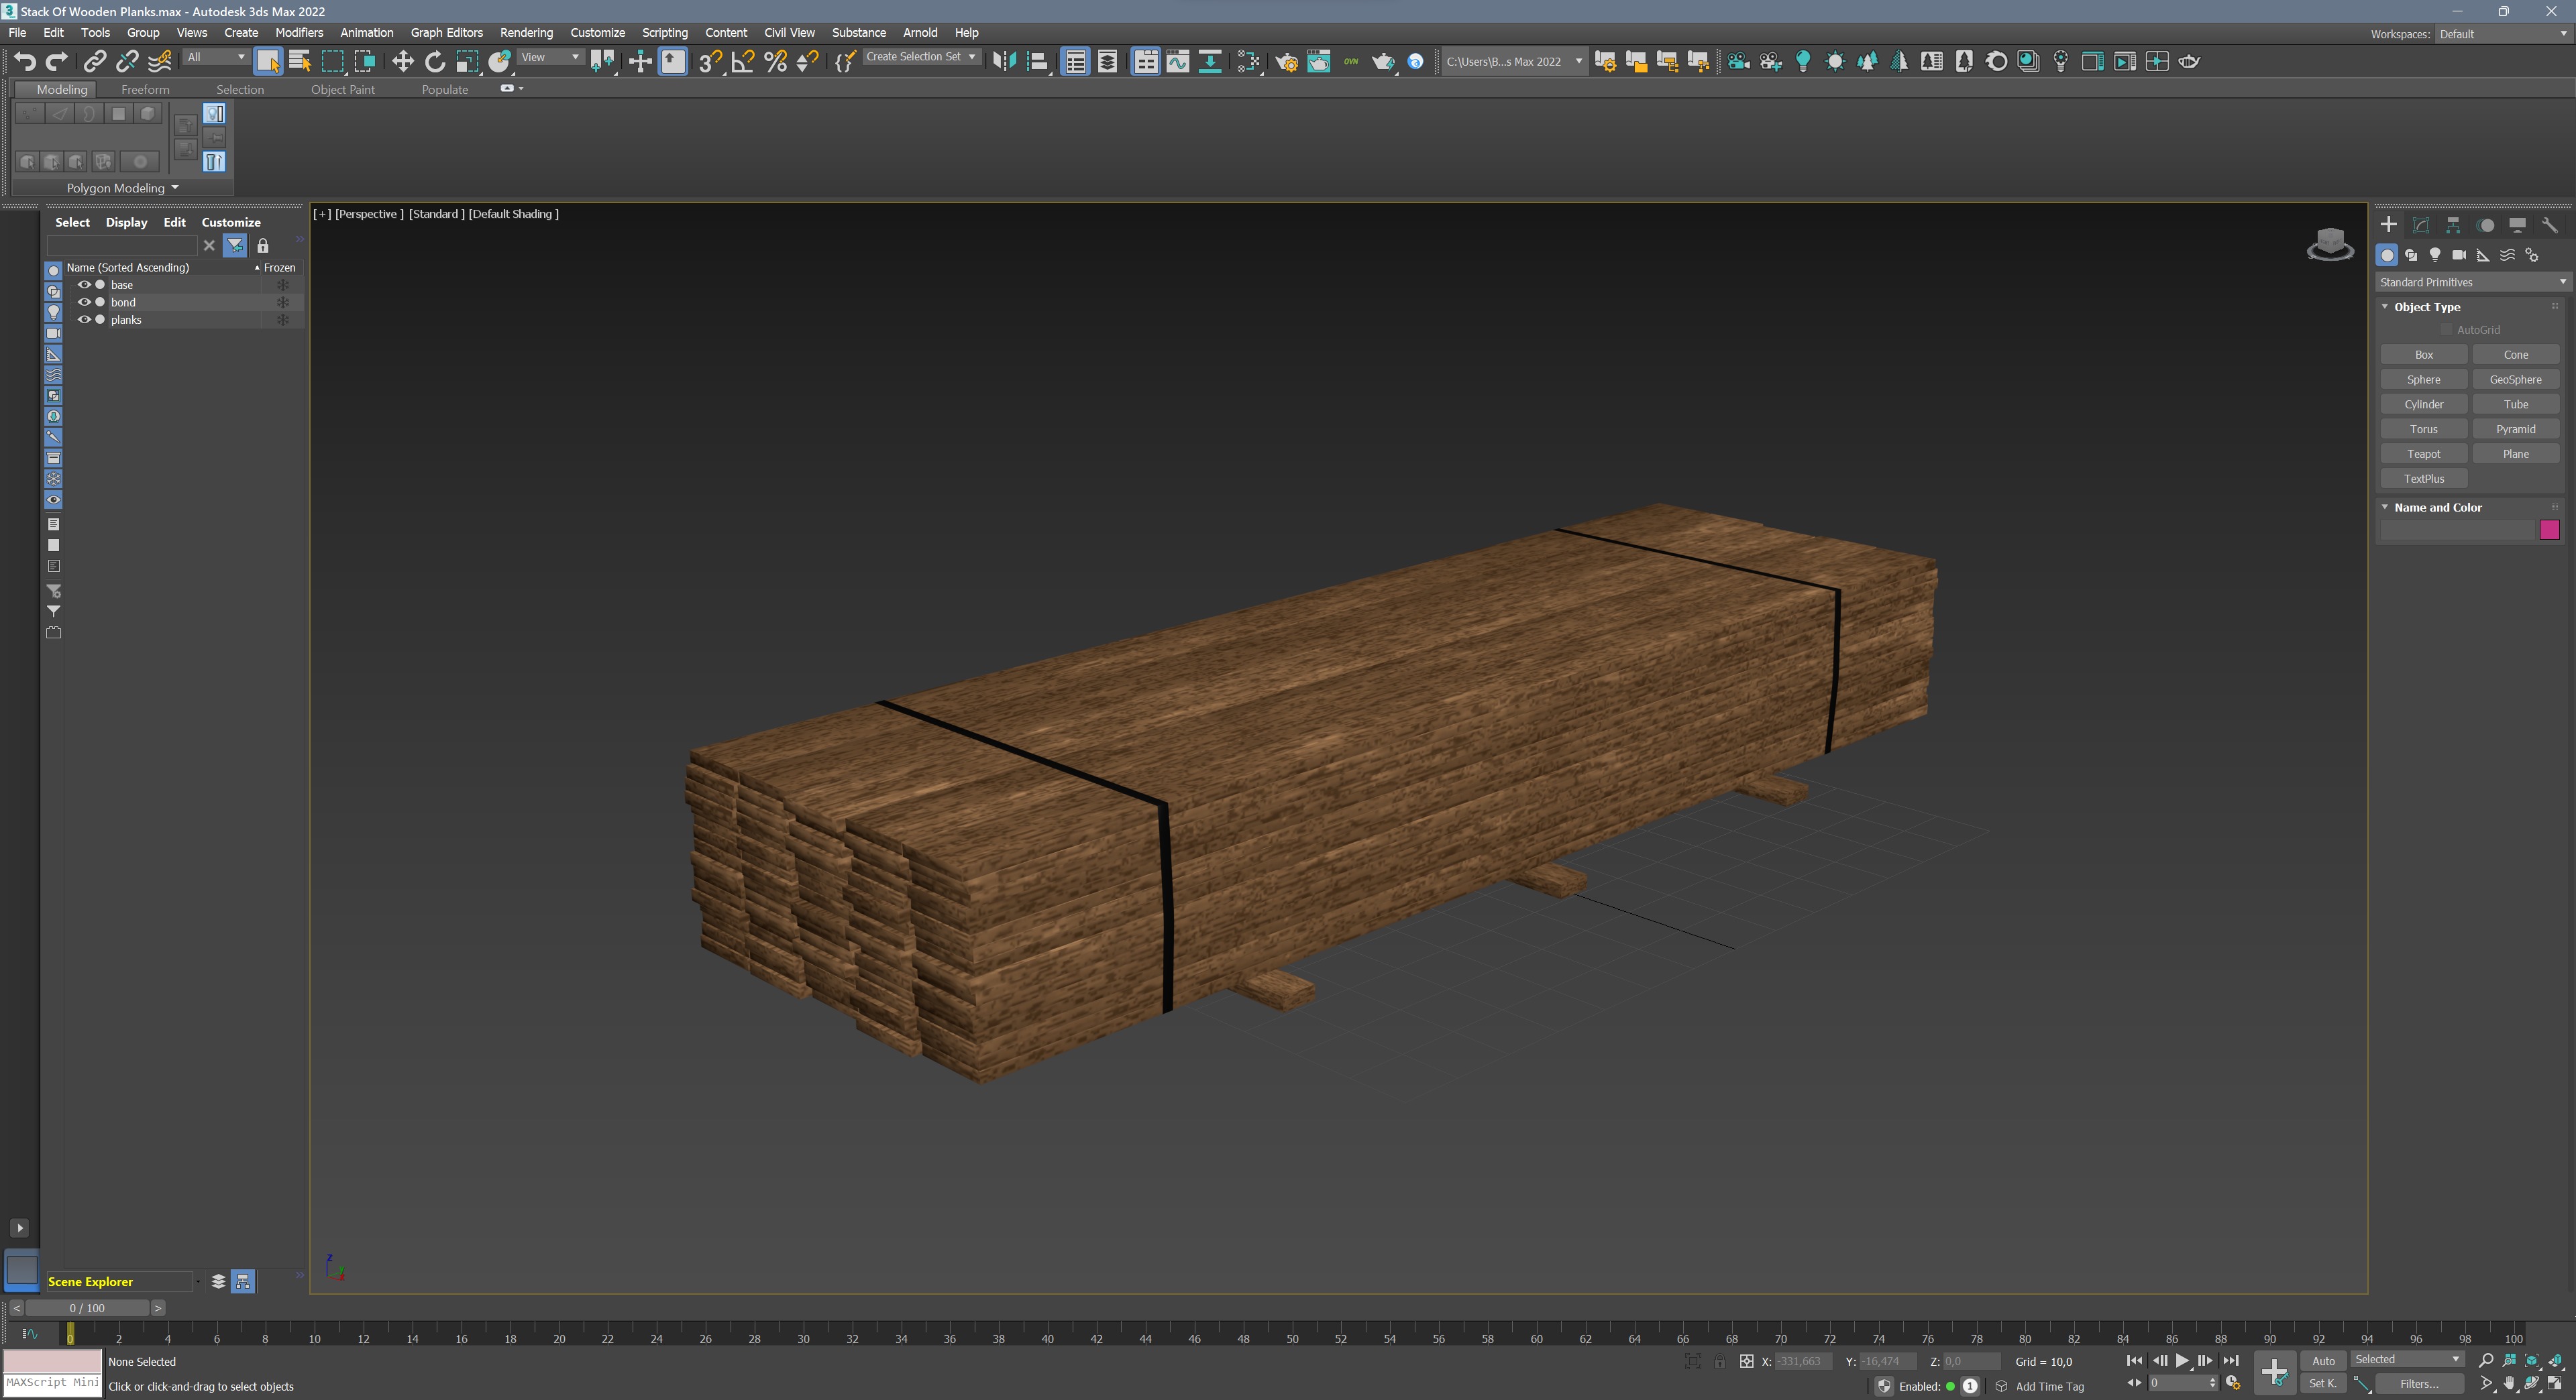Toggle Percent Snap
This screenshot has width=2576, height=1400.
(x=775, y=62)
